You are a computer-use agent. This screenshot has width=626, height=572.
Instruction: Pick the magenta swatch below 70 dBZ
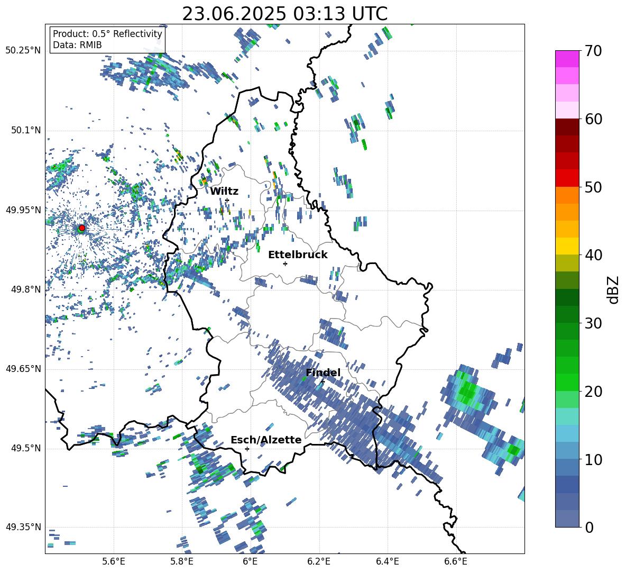pos(567,59)
